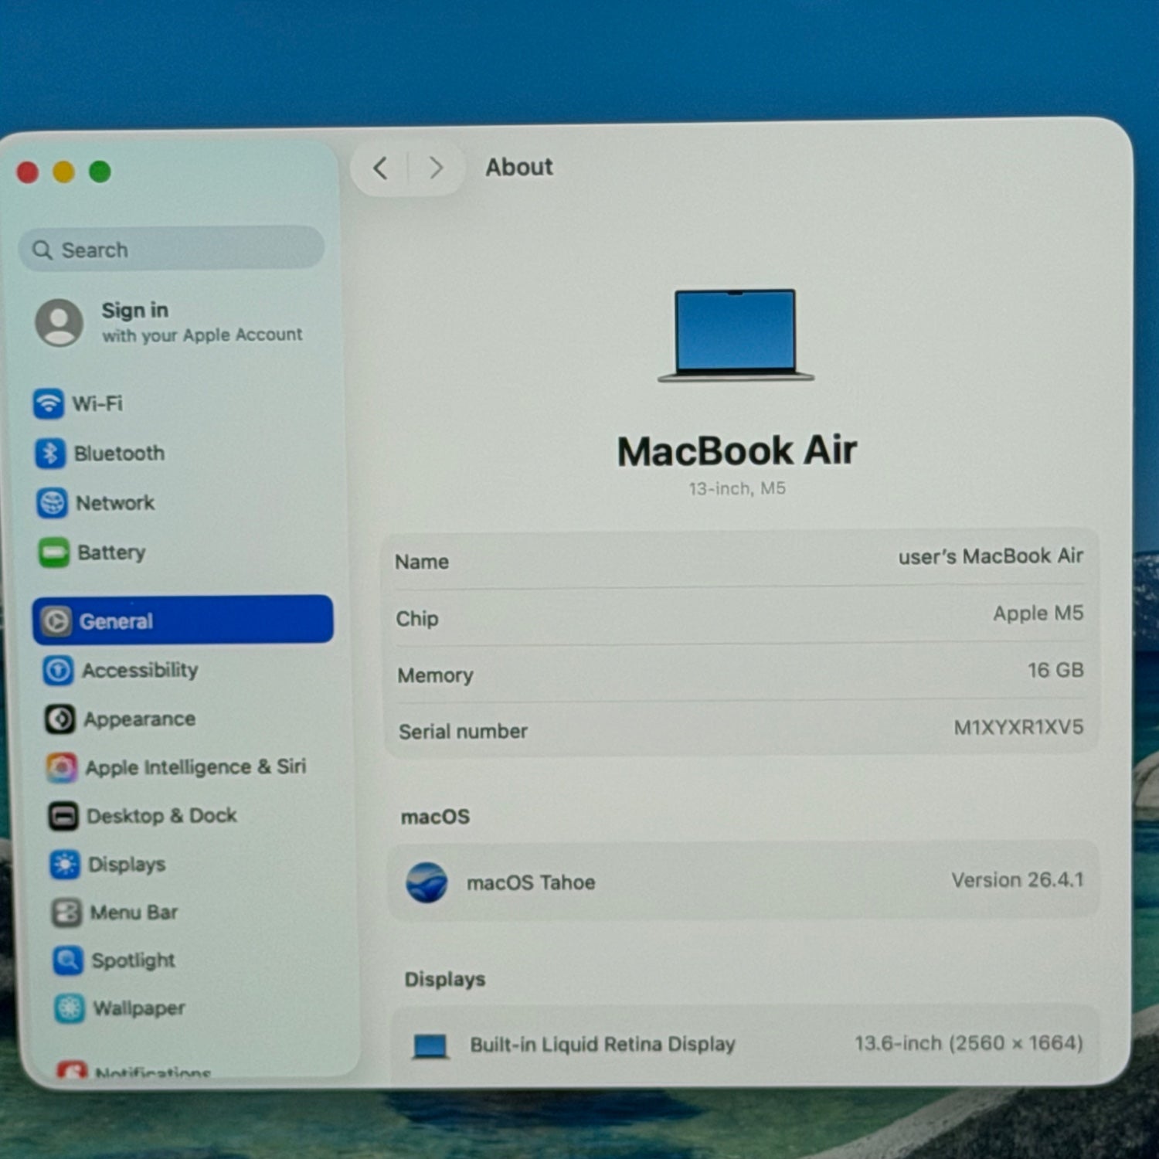Open the Bluetooth settings pane
This screenshot has width=1159, height=1159.
click(x=181, y=454)
